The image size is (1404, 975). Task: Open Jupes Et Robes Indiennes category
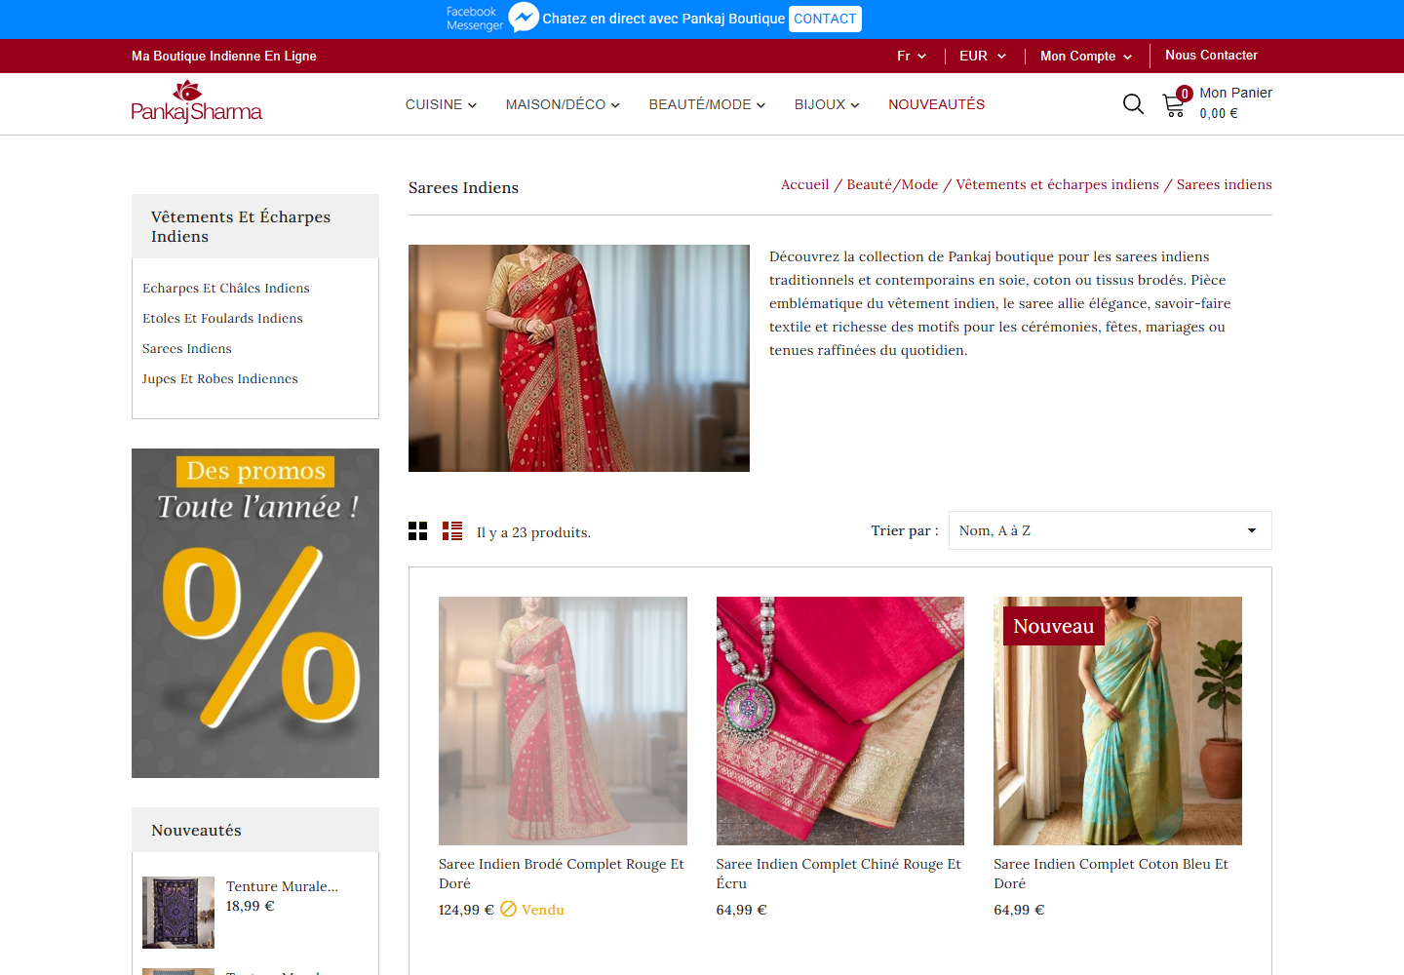(220, 378)
